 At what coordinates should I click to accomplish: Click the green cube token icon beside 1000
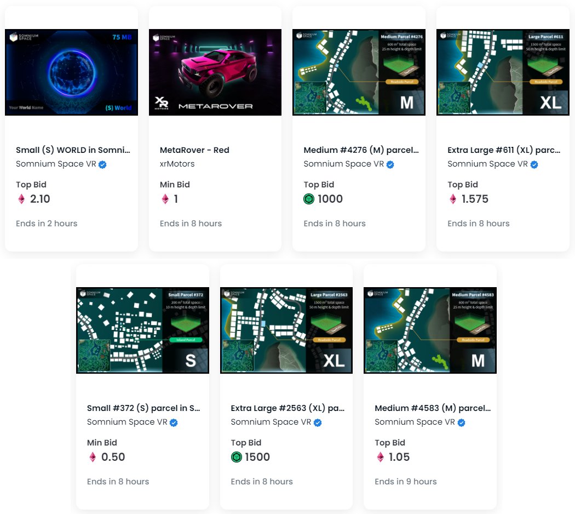point(309,199)
